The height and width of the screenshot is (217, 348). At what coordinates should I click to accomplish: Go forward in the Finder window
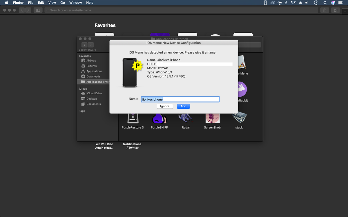(x=91, y=45)
